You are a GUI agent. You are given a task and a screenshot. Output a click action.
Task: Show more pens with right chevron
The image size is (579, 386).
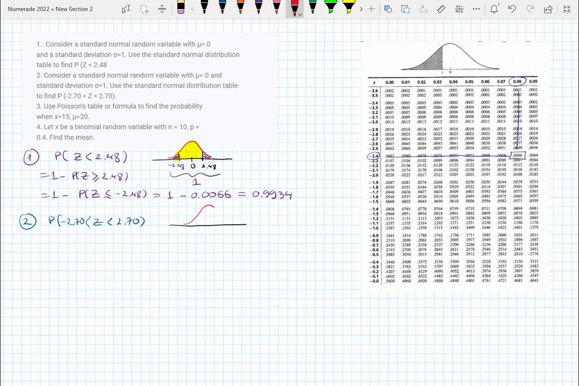[x=361, y=9]
